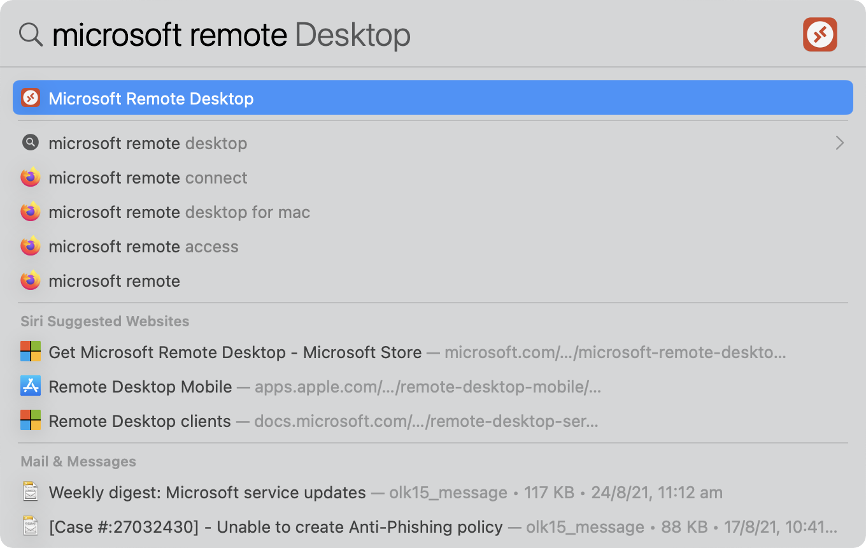Expand the 'microsoft remote desktop' suggestion chevron
This screenshot has height=548, width=866.
839,143
